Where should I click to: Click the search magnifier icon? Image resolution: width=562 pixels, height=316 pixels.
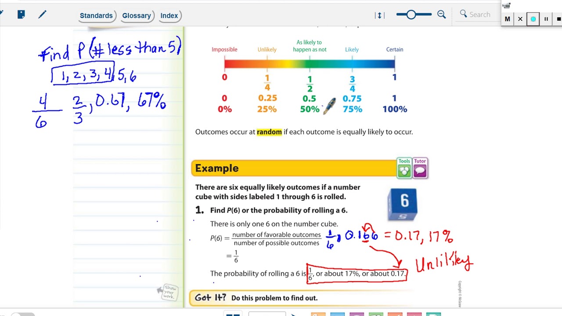[x=463, y=14]
